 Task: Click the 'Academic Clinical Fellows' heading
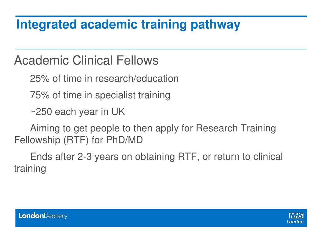click(x=86, y=60)
